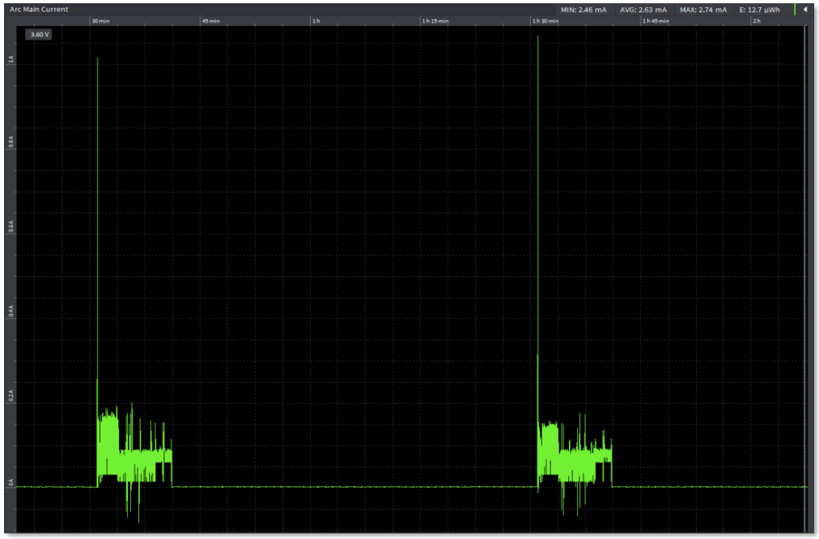Click the Arc Main Current title
This screenshot has width=819, height=539.
point(40,9)
